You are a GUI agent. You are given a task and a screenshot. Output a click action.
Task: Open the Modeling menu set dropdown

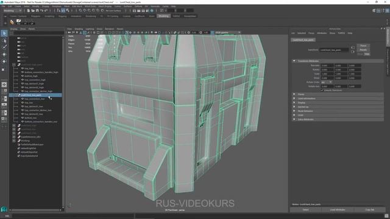pos(12,11)
